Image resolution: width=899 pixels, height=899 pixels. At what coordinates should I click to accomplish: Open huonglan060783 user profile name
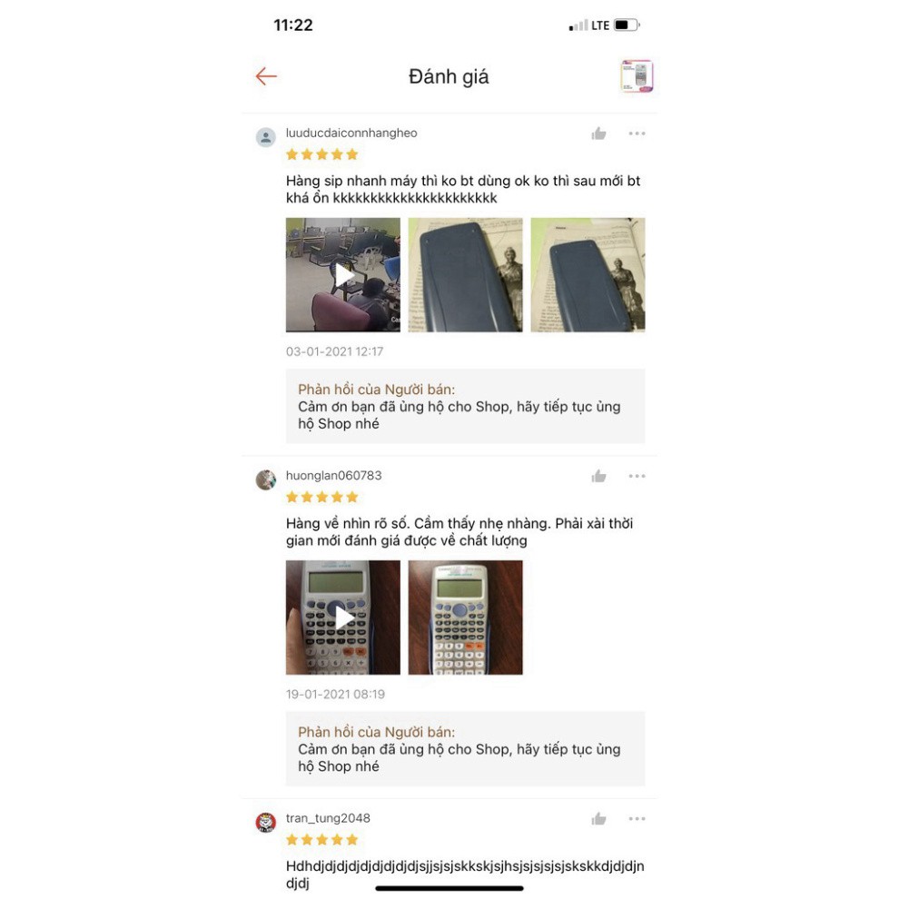[x=333, y=475]
